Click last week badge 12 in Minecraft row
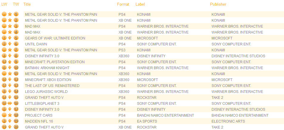The width and height of the screenshot is (284, 130). (x=4, y=62)
